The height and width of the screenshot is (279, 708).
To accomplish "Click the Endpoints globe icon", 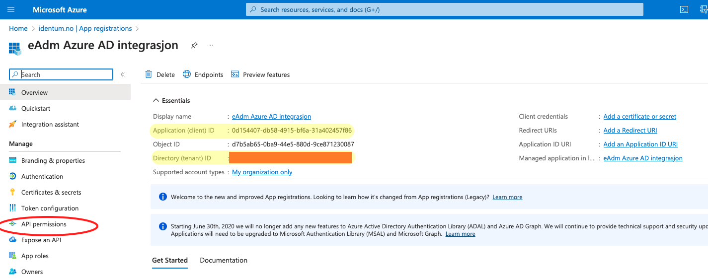I will (187, 74).
